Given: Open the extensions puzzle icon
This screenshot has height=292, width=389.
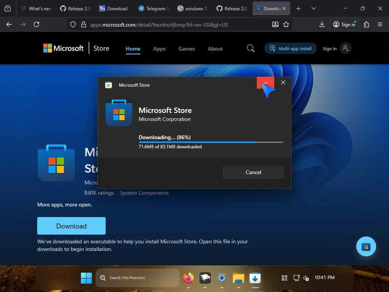Looking at the screenshot, I should click(366, 24).
